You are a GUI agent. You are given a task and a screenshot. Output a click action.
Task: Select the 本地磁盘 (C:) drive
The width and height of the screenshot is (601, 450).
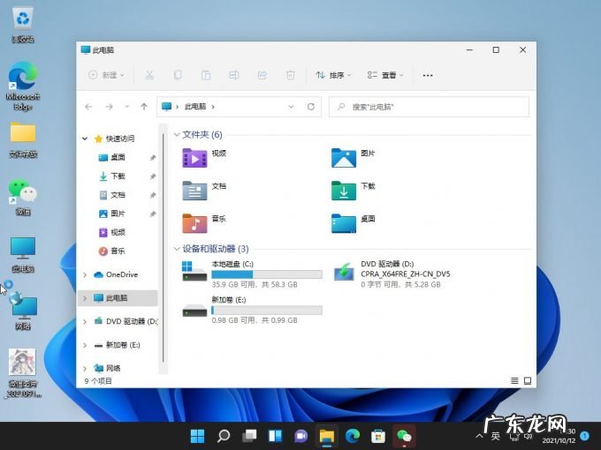click(252, 274)
